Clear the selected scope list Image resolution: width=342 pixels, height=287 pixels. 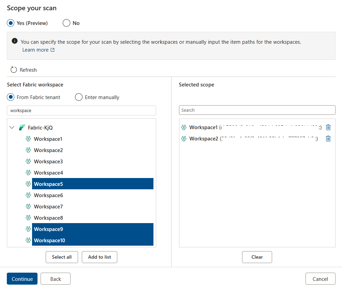point(257,257)
